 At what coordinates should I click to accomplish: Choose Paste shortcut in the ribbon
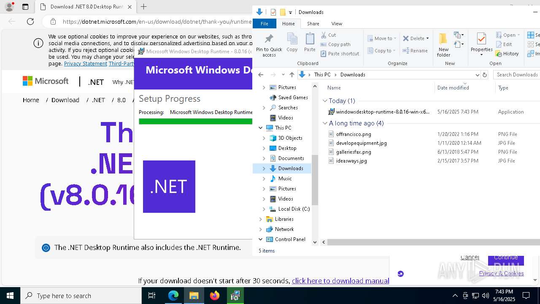[x=340, y=54]
